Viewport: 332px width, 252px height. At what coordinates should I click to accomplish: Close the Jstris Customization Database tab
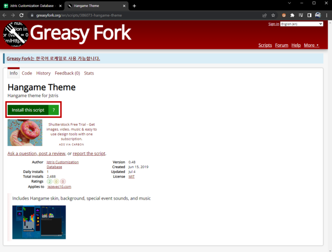click(60, 6)
